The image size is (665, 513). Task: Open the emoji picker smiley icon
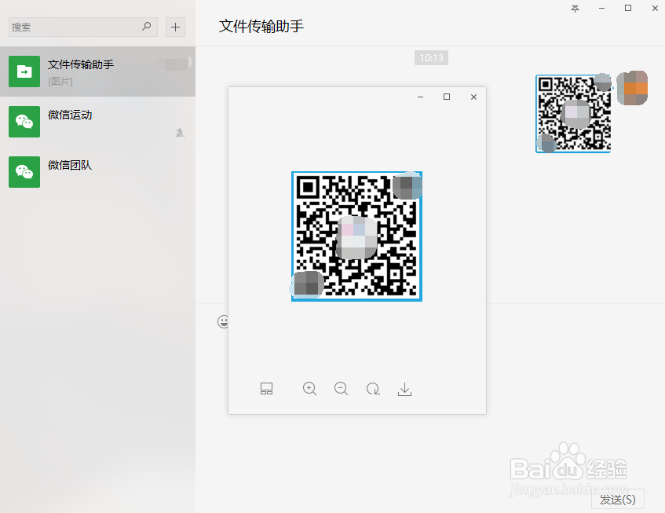click(x=223, y=321)
